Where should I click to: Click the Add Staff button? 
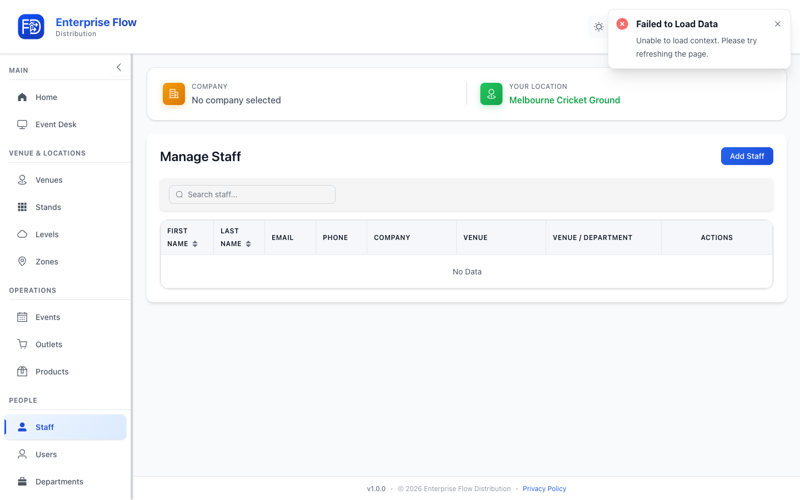click(x=747, y=156)
